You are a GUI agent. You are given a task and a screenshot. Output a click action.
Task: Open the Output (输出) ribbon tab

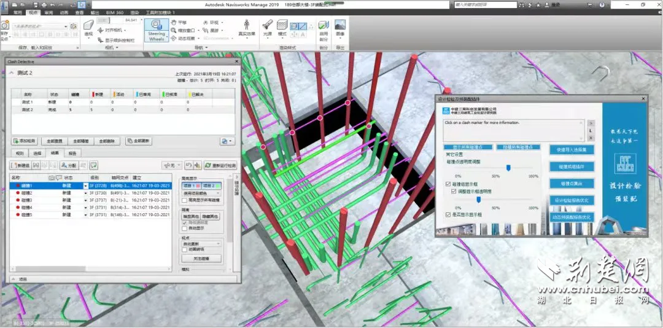[x=95, y=13]
